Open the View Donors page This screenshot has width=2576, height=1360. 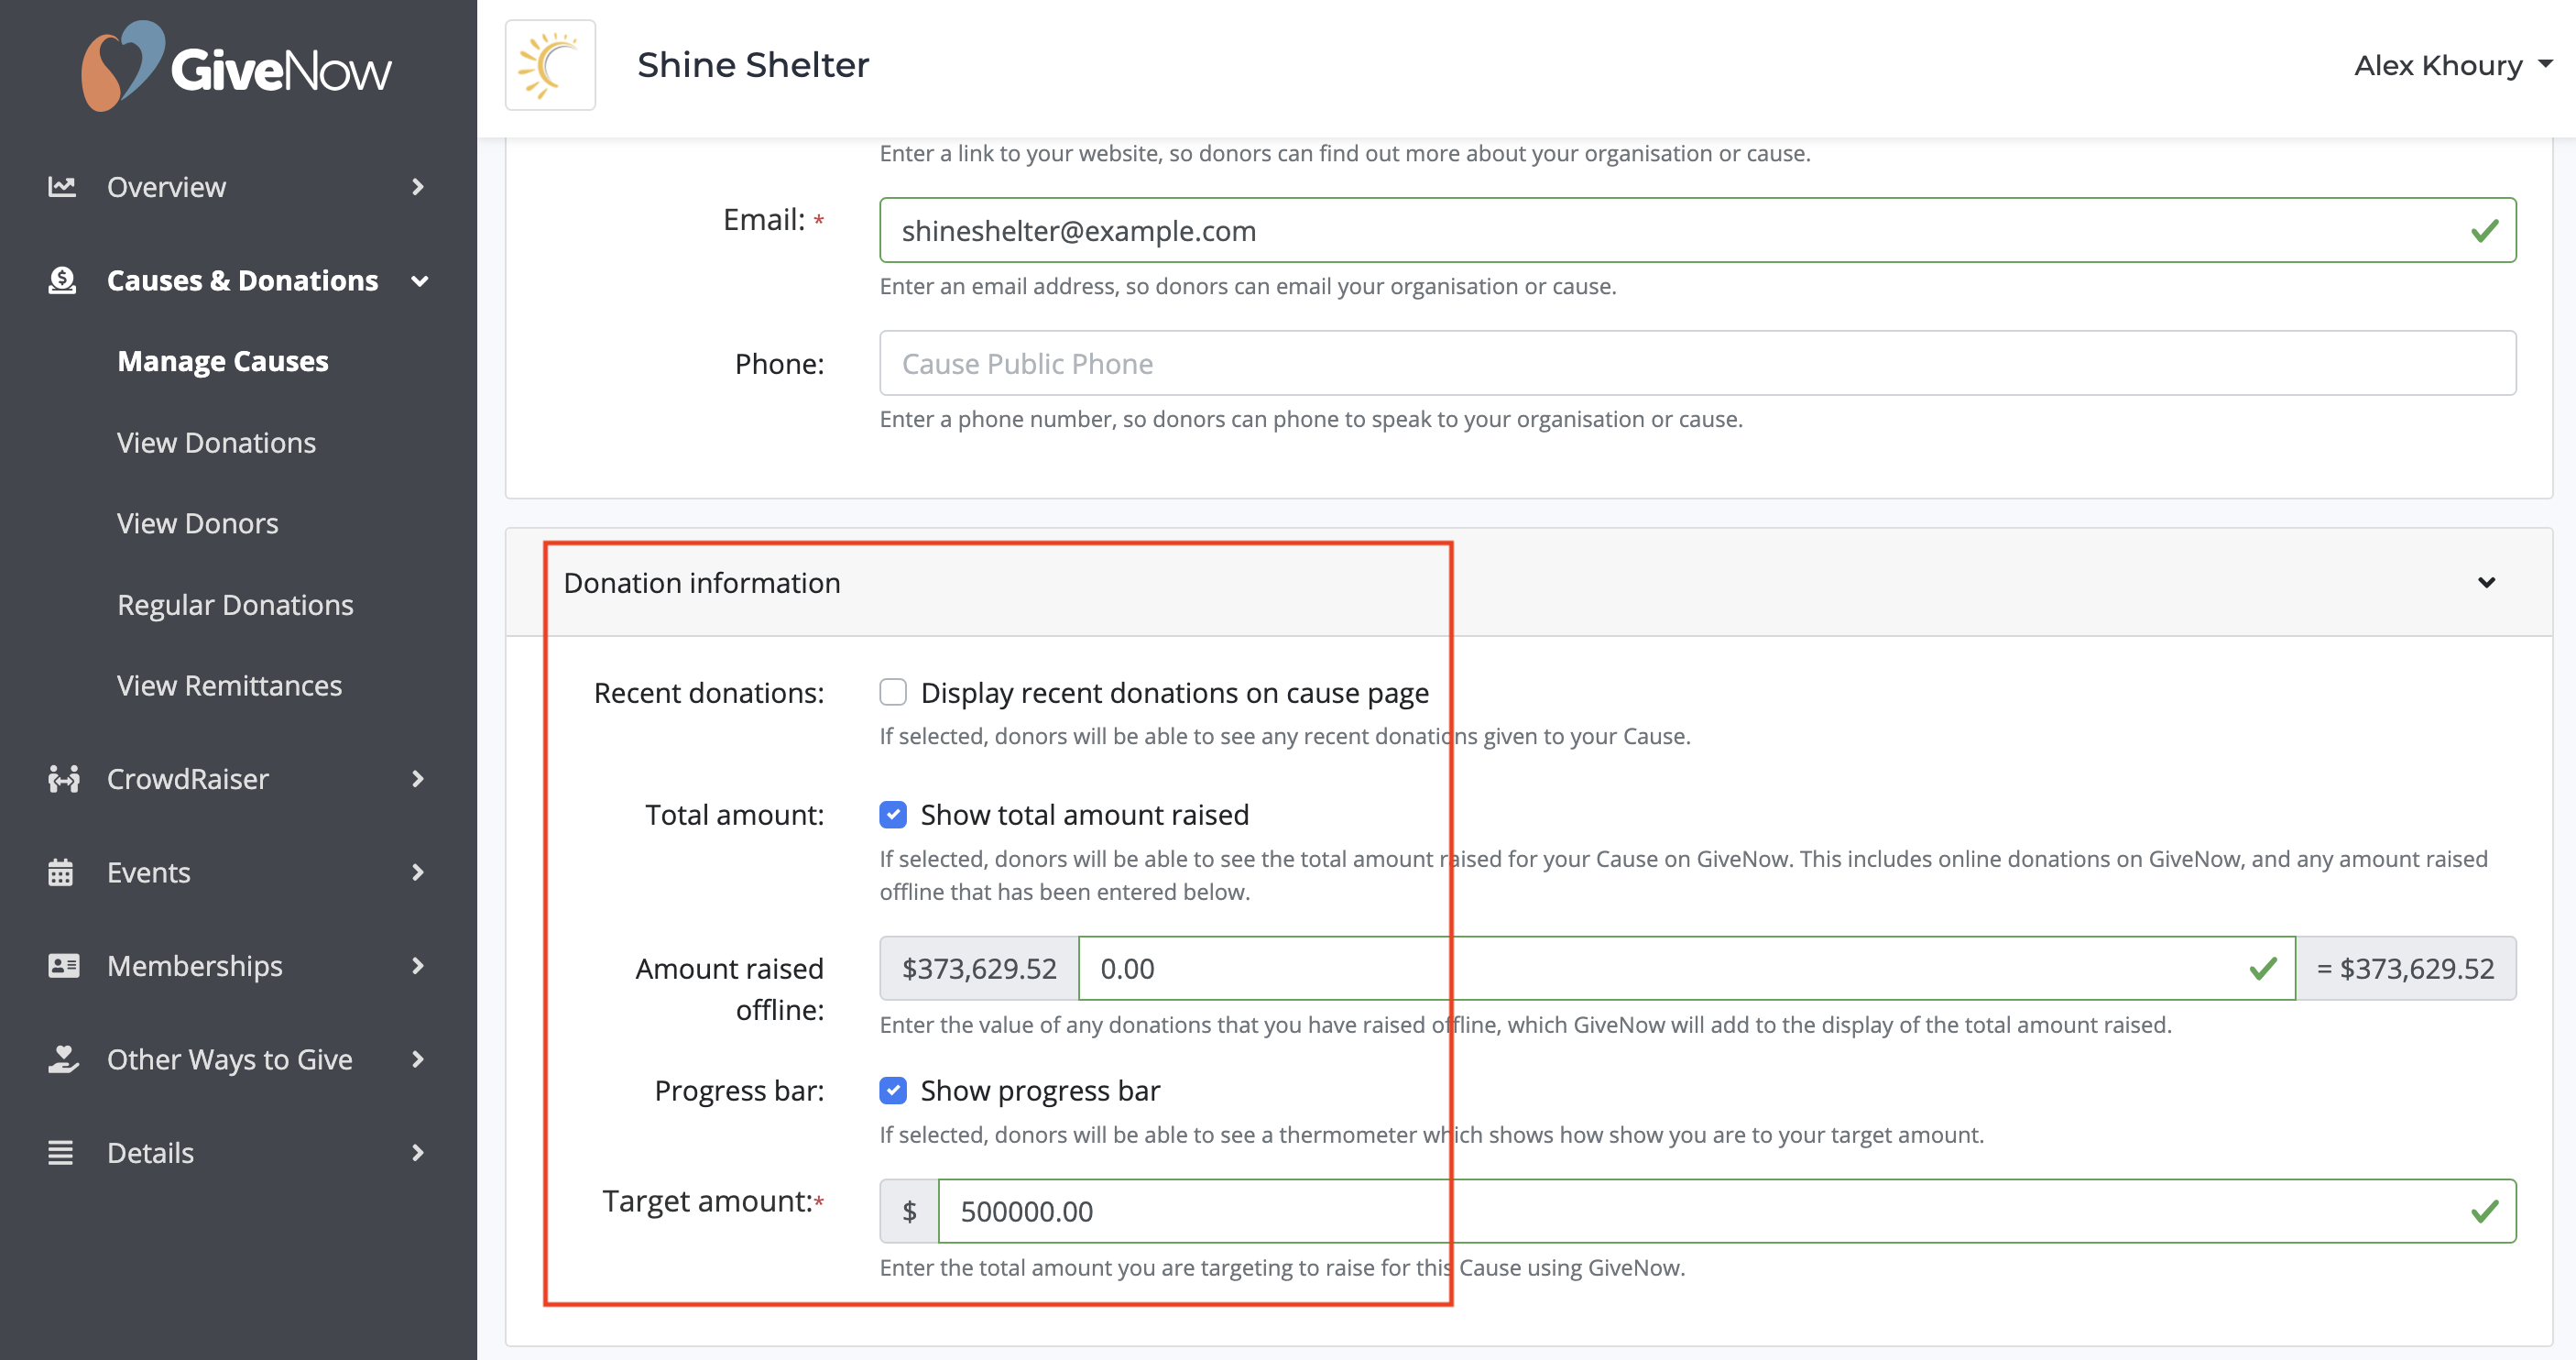coord(197,523)
